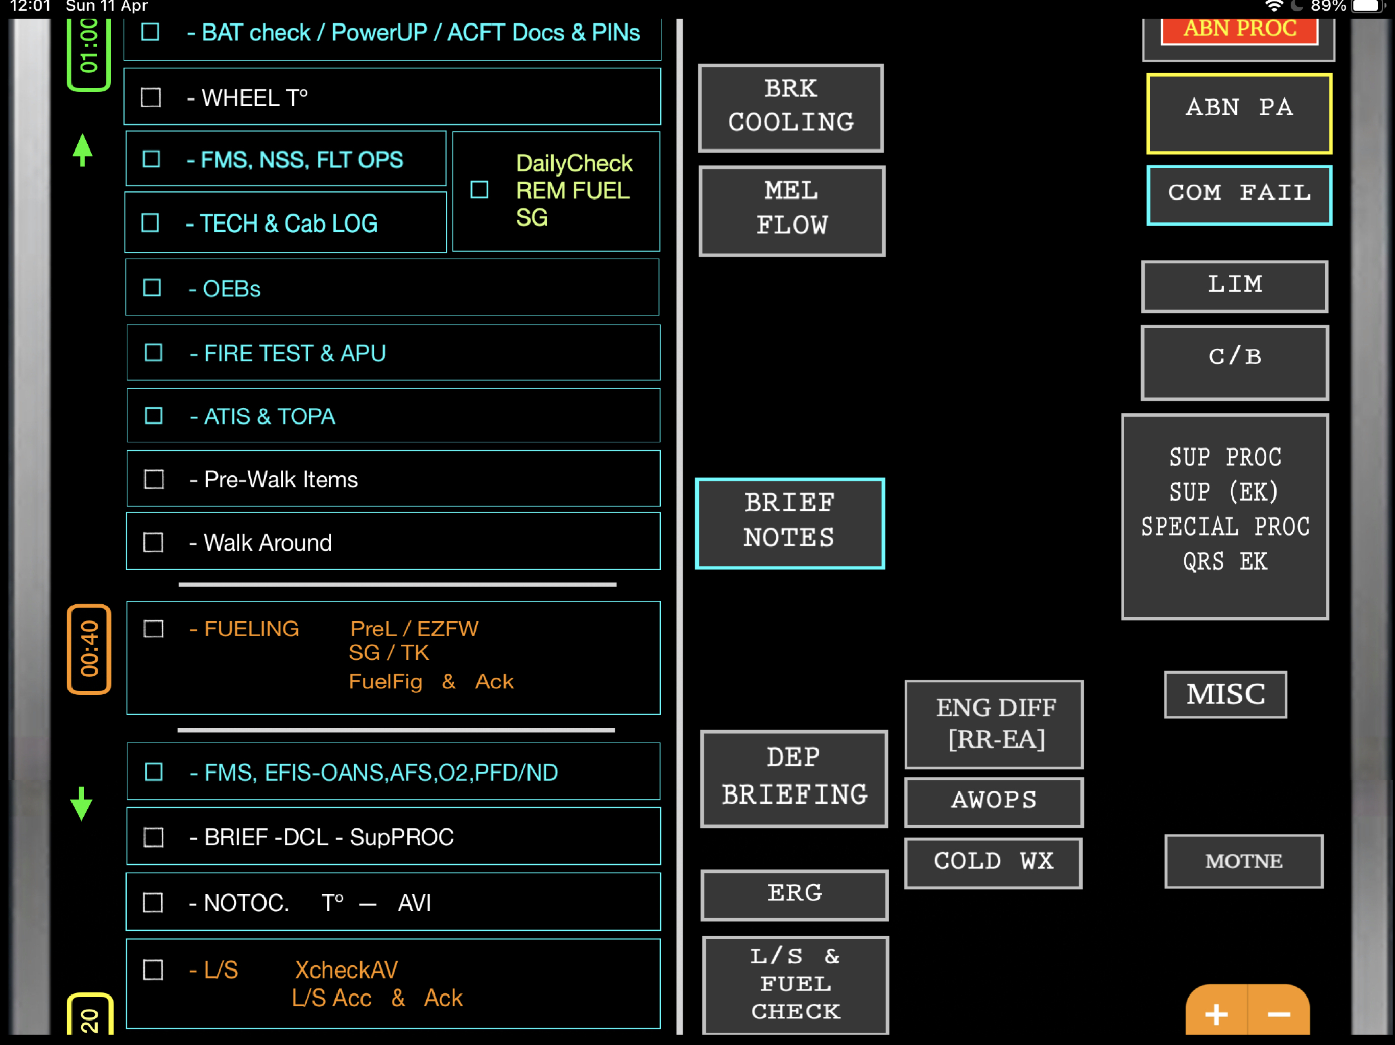Open the BRK COOLING page
Image resolution: width=1395 pixels, height=1045 pixels.
(791, 108)
